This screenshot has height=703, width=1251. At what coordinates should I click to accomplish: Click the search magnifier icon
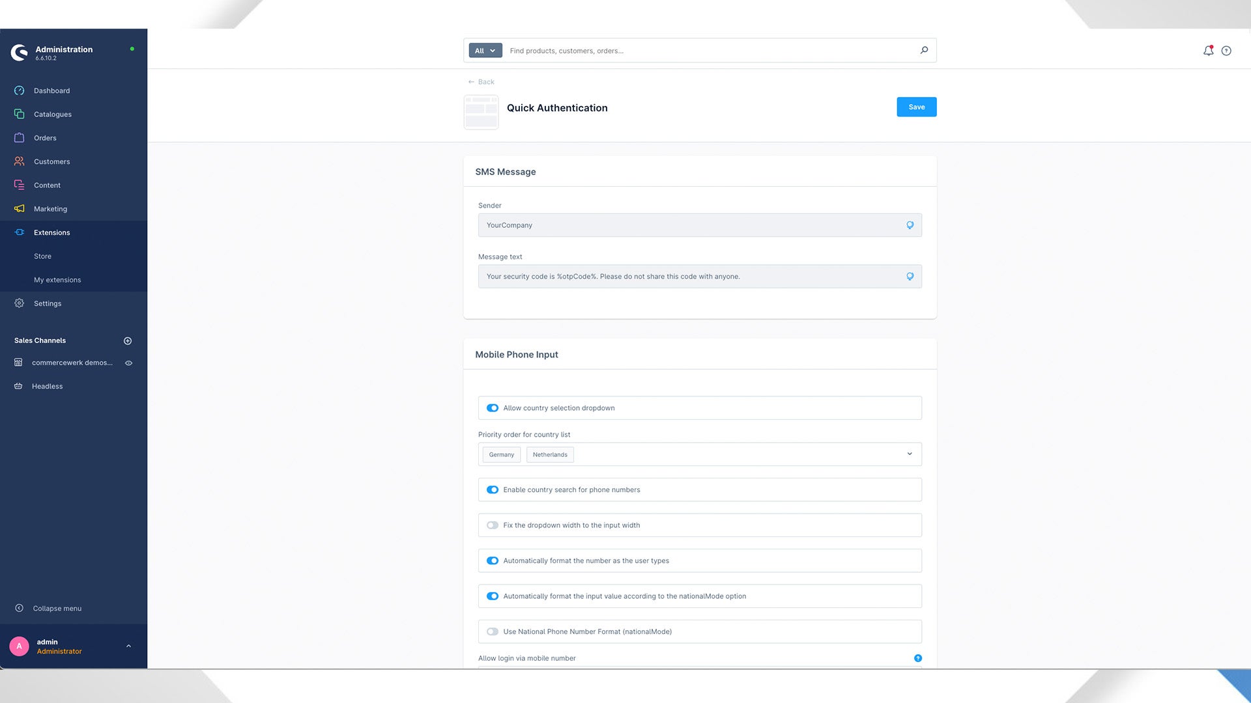[x=924, y=50]
